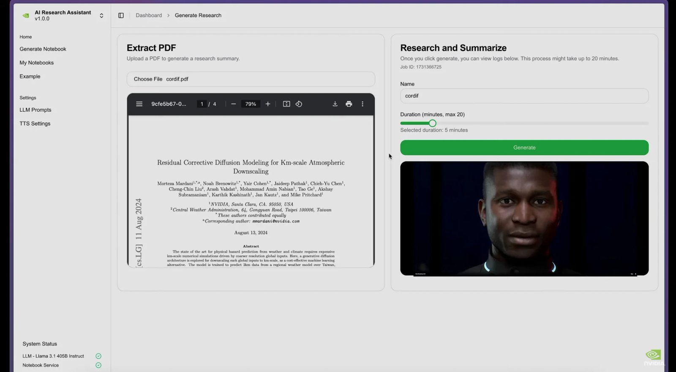Download the PDF file

(x=335, y=104)
